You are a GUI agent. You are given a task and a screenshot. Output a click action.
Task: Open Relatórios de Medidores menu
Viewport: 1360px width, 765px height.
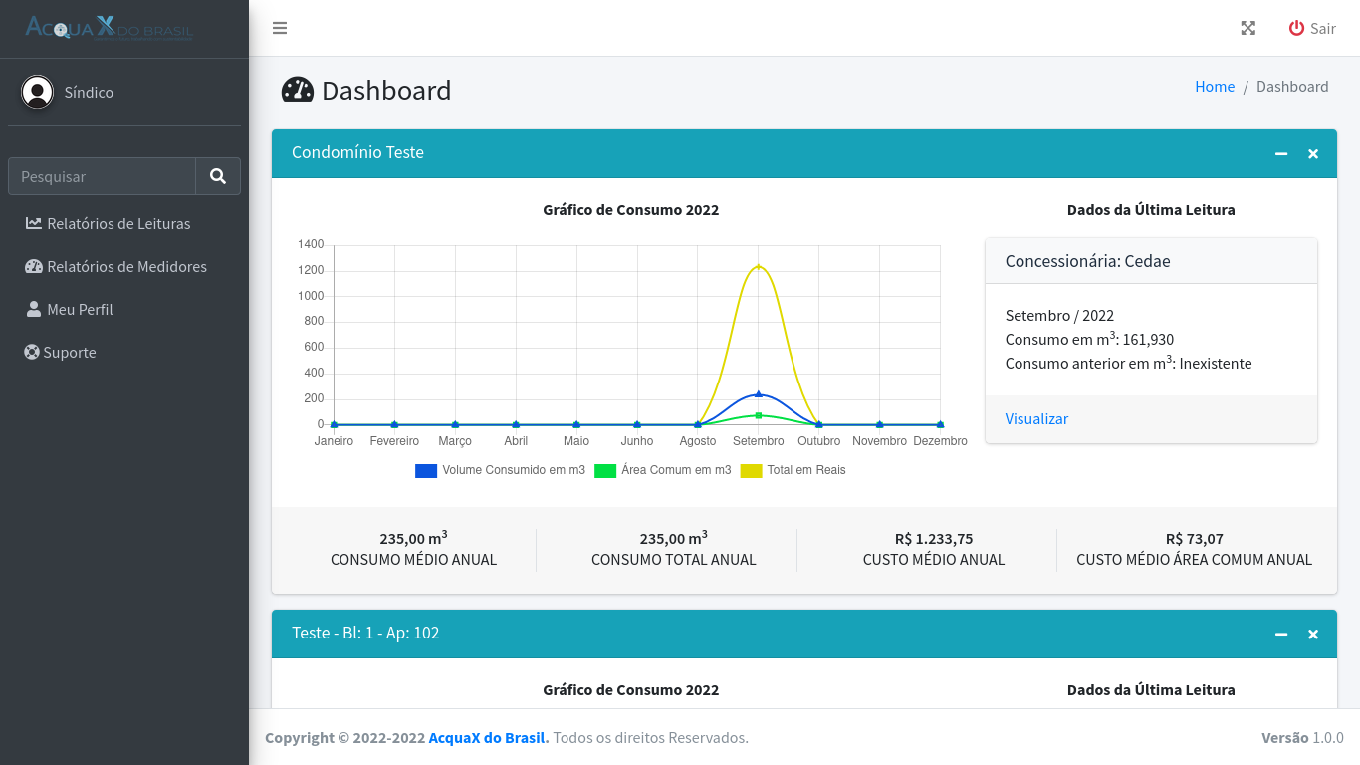[x=125, y=267]
